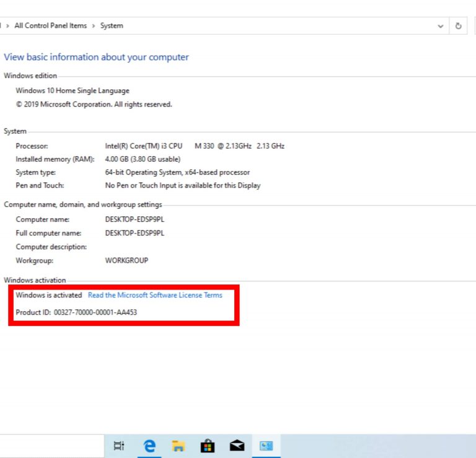Image resolution: width=476 pixels, height=458 pixels.
Task: Select the System type label
Action: [x=35, y=172]
